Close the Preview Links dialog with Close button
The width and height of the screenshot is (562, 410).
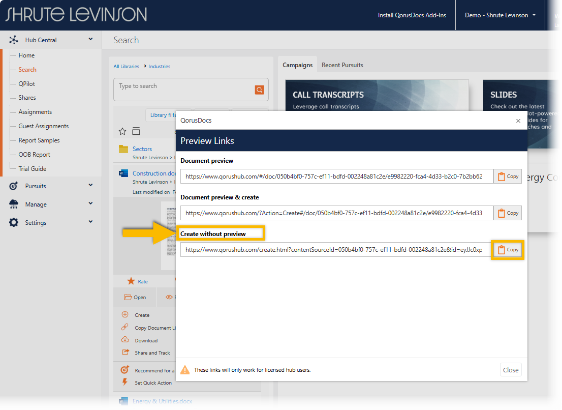pos(510,370)
